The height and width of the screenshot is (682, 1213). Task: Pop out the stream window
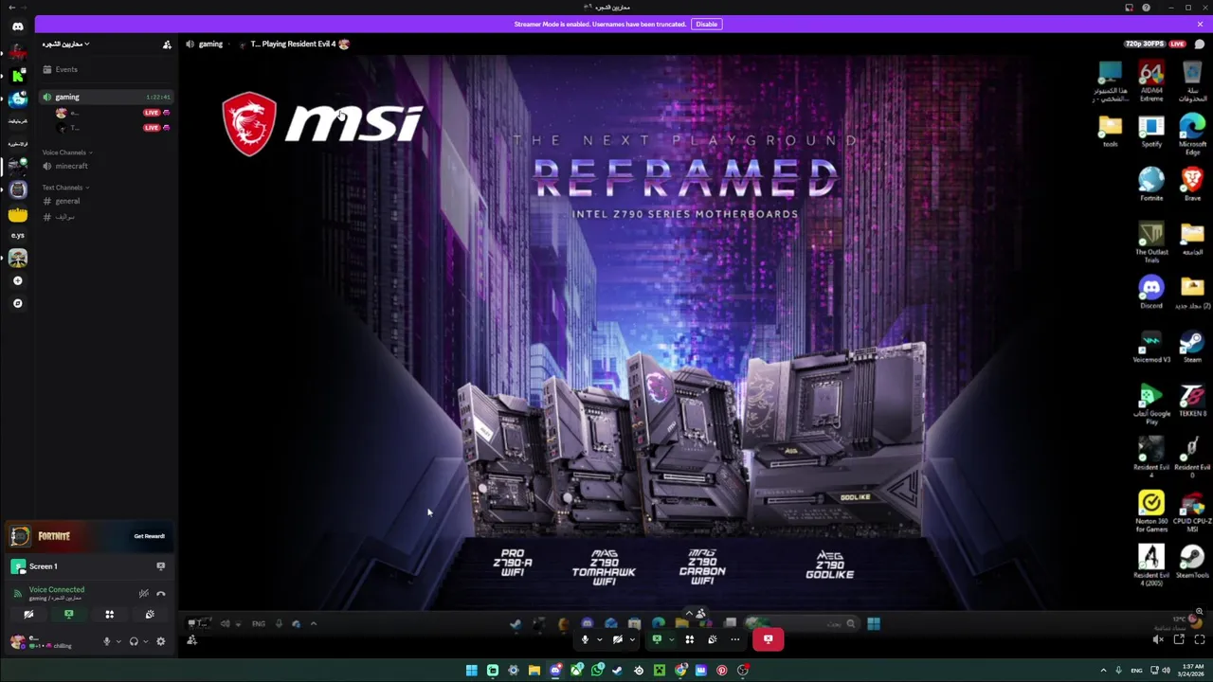[x=1179, y=639]
